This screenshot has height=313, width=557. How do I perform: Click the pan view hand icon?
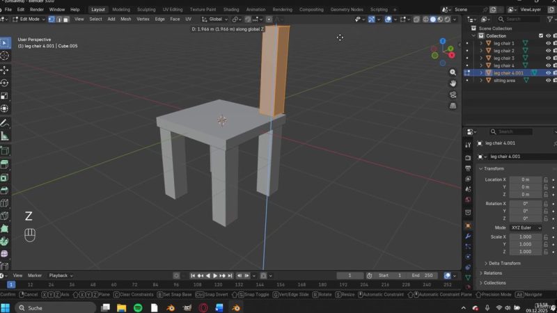(x=453, y=83)
